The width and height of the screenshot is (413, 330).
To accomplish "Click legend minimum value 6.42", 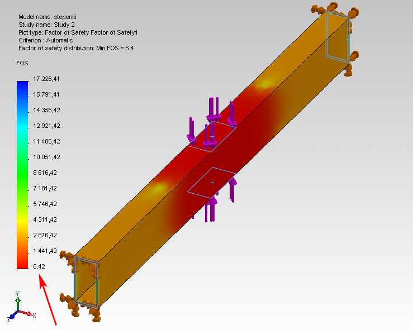I will point(39,266).
